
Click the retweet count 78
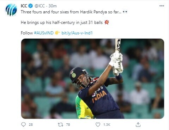68,124
